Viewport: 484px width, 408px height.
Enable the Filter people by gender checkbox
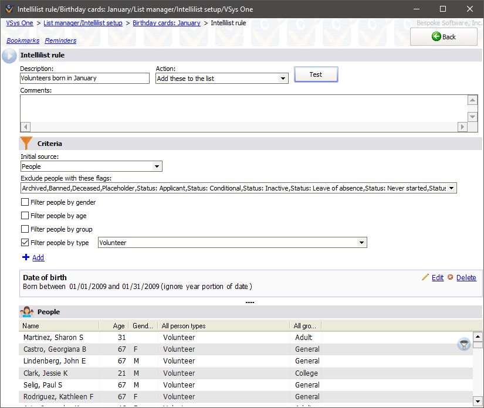[x=25, y=202]
